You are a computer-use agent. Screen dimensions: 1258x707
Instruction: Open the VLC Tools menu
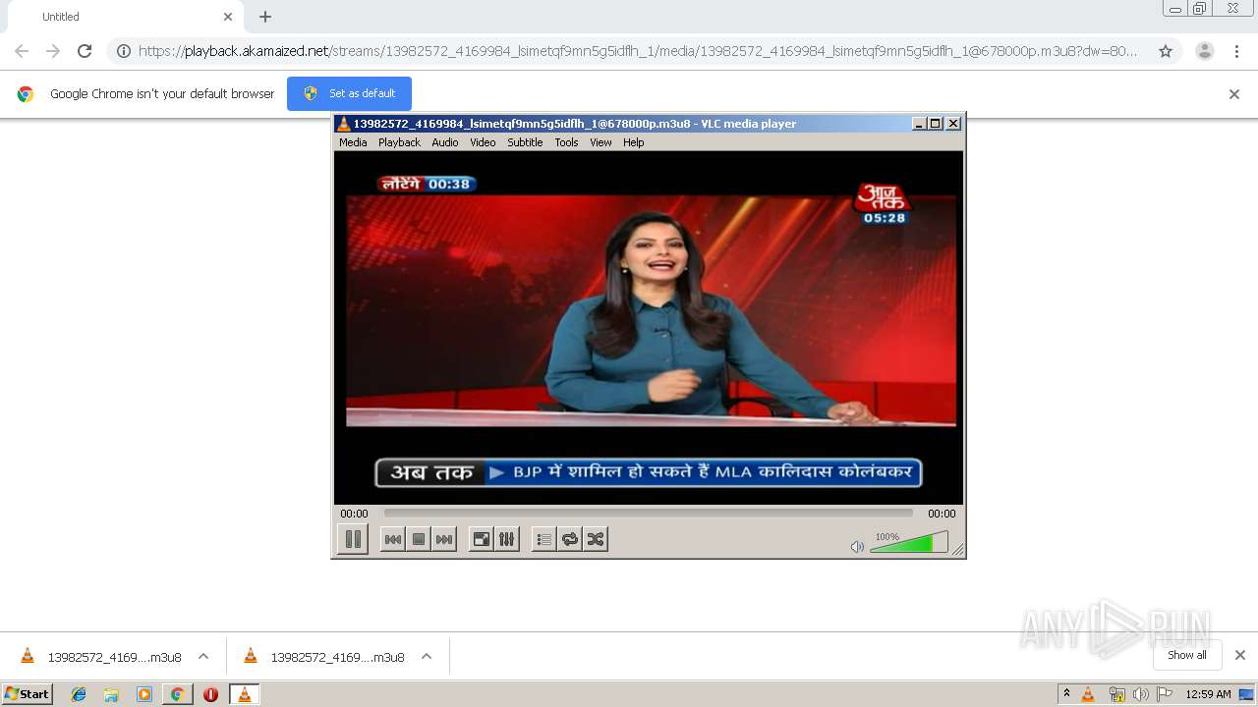tap(566, 142)
